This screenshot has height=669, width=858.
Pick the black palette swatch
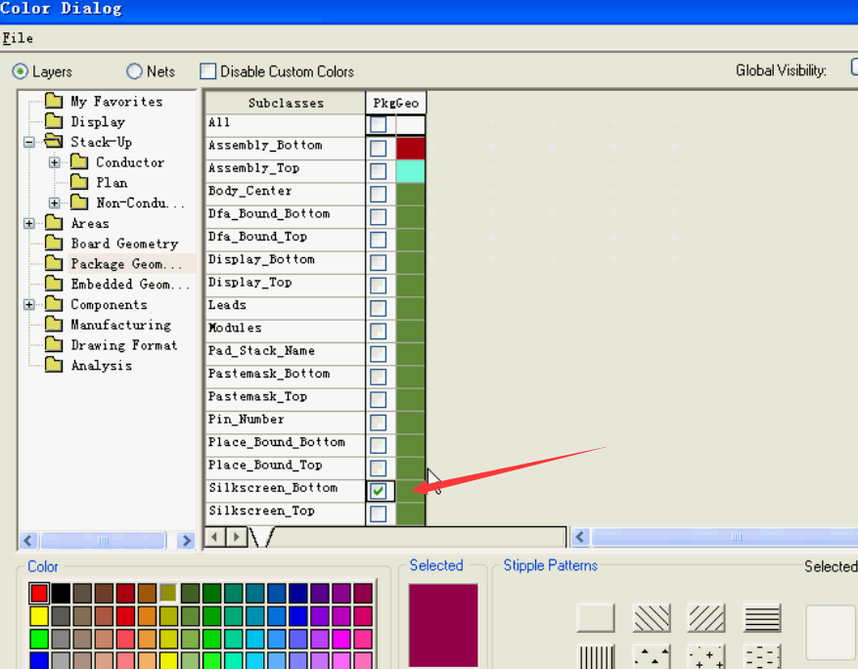(x=61, y=593)
